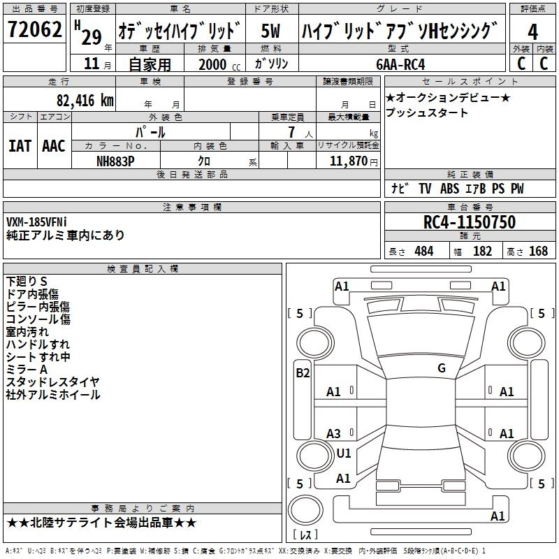The image size is (559, 559).
Task: Click the overall grade score 4
Action: pos(532,31)
